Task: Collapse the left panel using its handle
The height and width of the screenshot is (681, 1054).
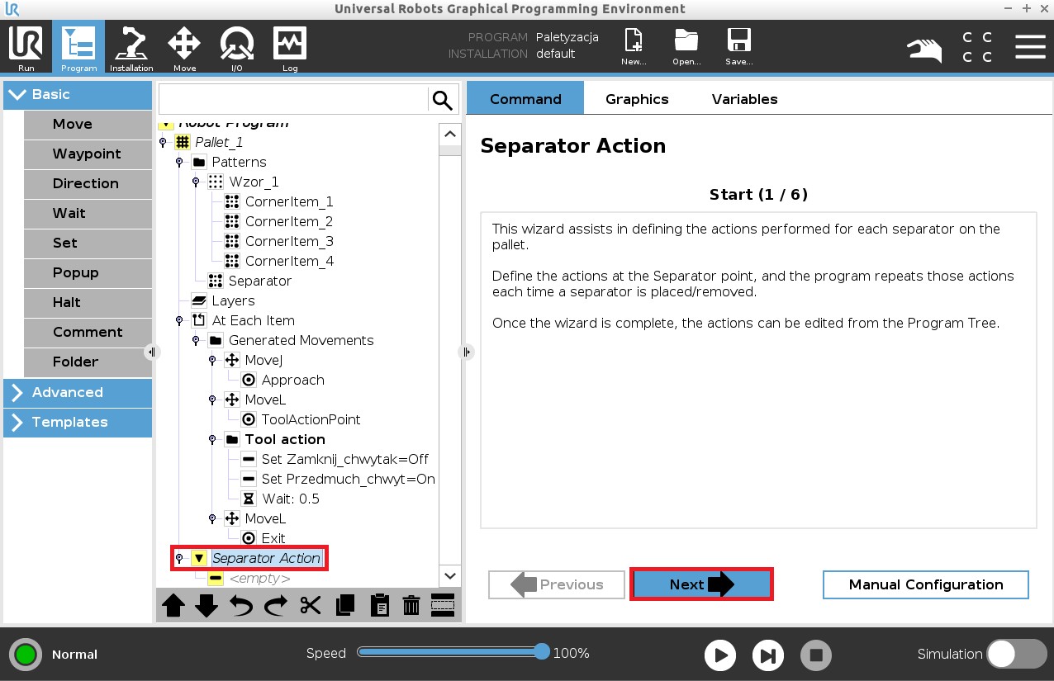Action: click(152, 352)
